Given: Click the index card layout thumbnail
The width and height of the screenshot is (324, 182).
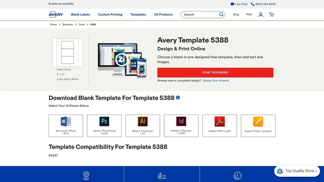Looking at the screenshot, I should (67, 52).
